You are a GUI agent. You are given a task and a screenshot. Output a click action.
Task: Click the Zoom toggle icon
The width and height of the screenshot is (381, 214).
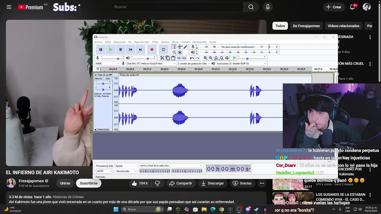click(x=227, y=58)
